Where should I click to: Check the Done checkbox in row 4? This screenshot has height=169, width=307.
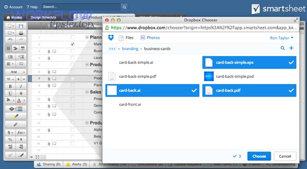click(72, 58)
